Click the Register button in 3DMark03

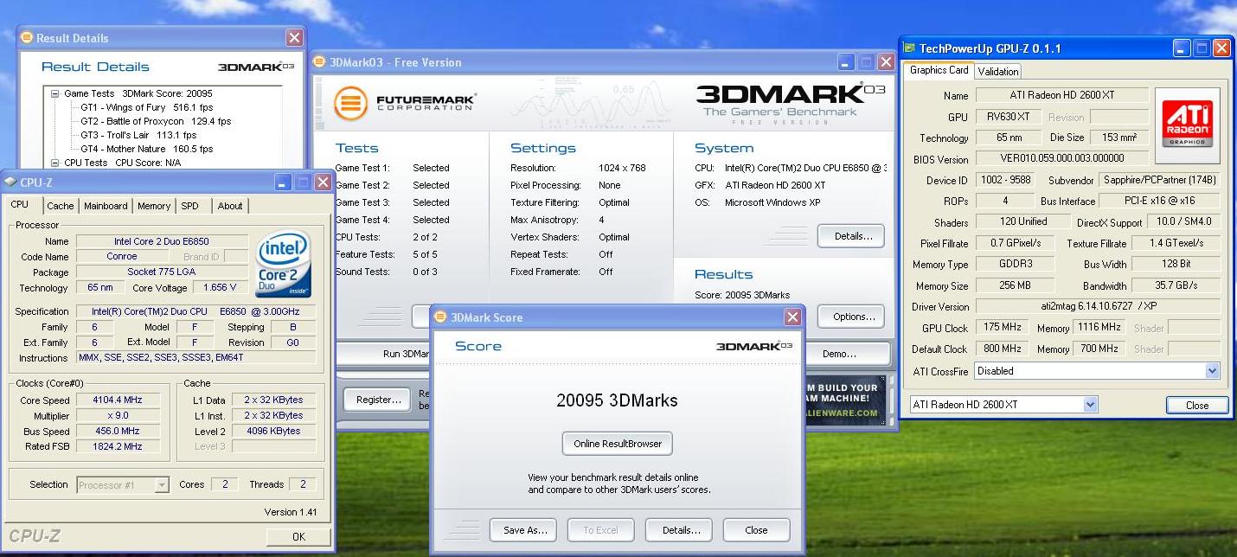[x=377, y=400]
